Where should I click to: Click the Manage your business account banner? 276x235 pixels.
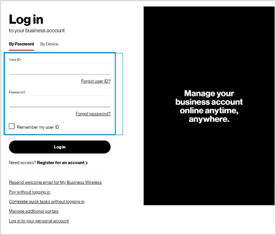coord(209,106)
